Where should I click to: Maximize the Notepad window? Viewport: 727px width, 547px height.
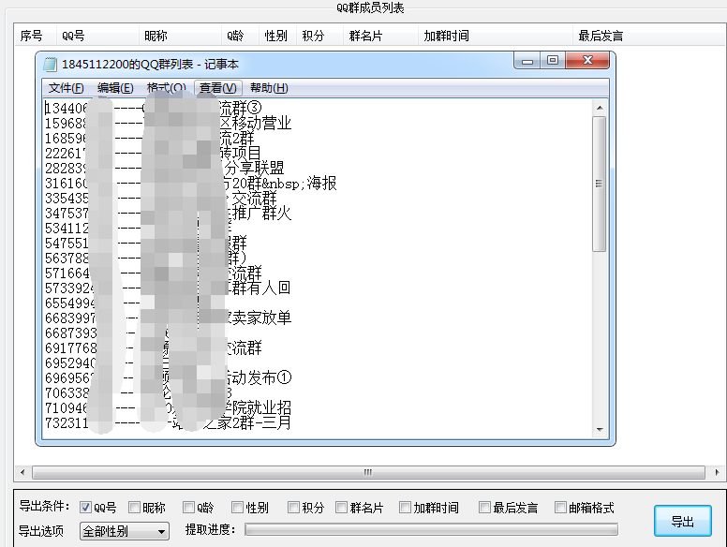tap(553, 61)
